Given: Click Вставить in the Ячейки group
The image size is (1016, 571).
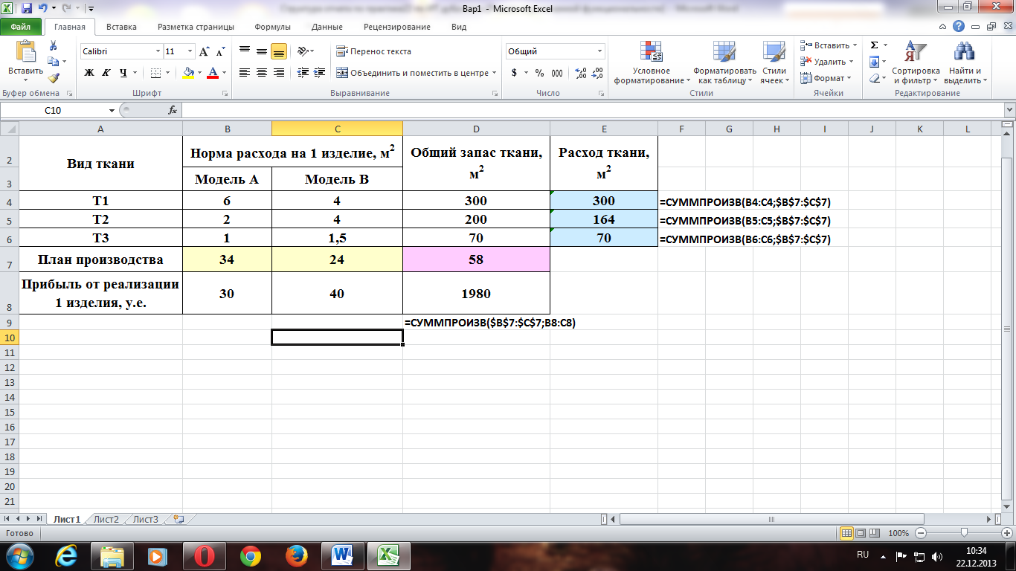Looking at the screenshot, I should pyautogui.click(x=829, y=46).
